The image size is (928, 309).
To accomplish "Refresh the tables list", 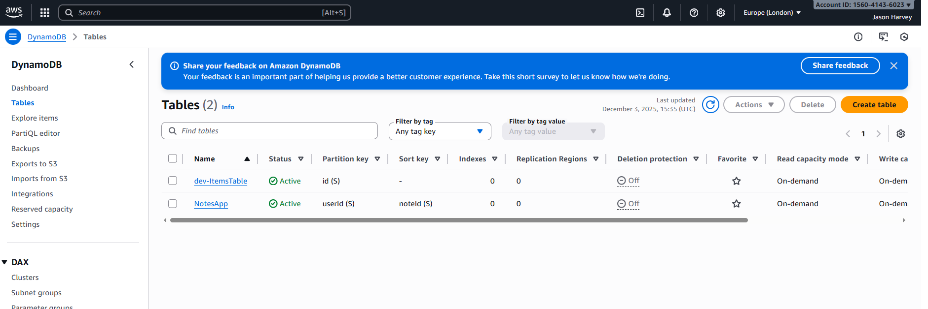I will (710, 105).
